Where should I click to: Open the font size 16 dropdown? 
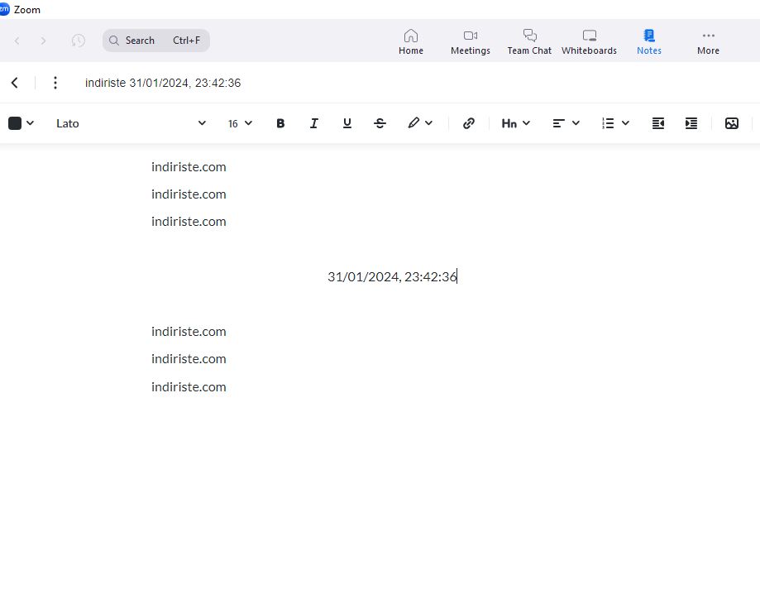(x=240, y=123)
